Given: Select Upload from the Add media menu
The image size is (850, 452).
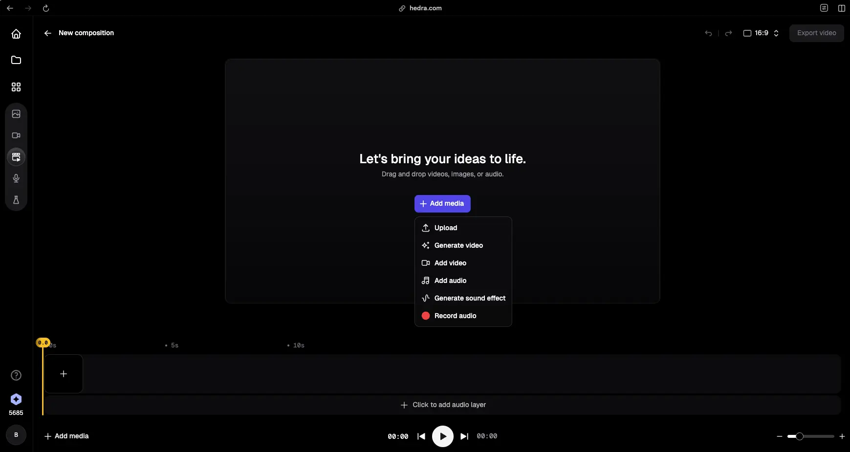Looking at the screenshot, I should pos(445,228).
